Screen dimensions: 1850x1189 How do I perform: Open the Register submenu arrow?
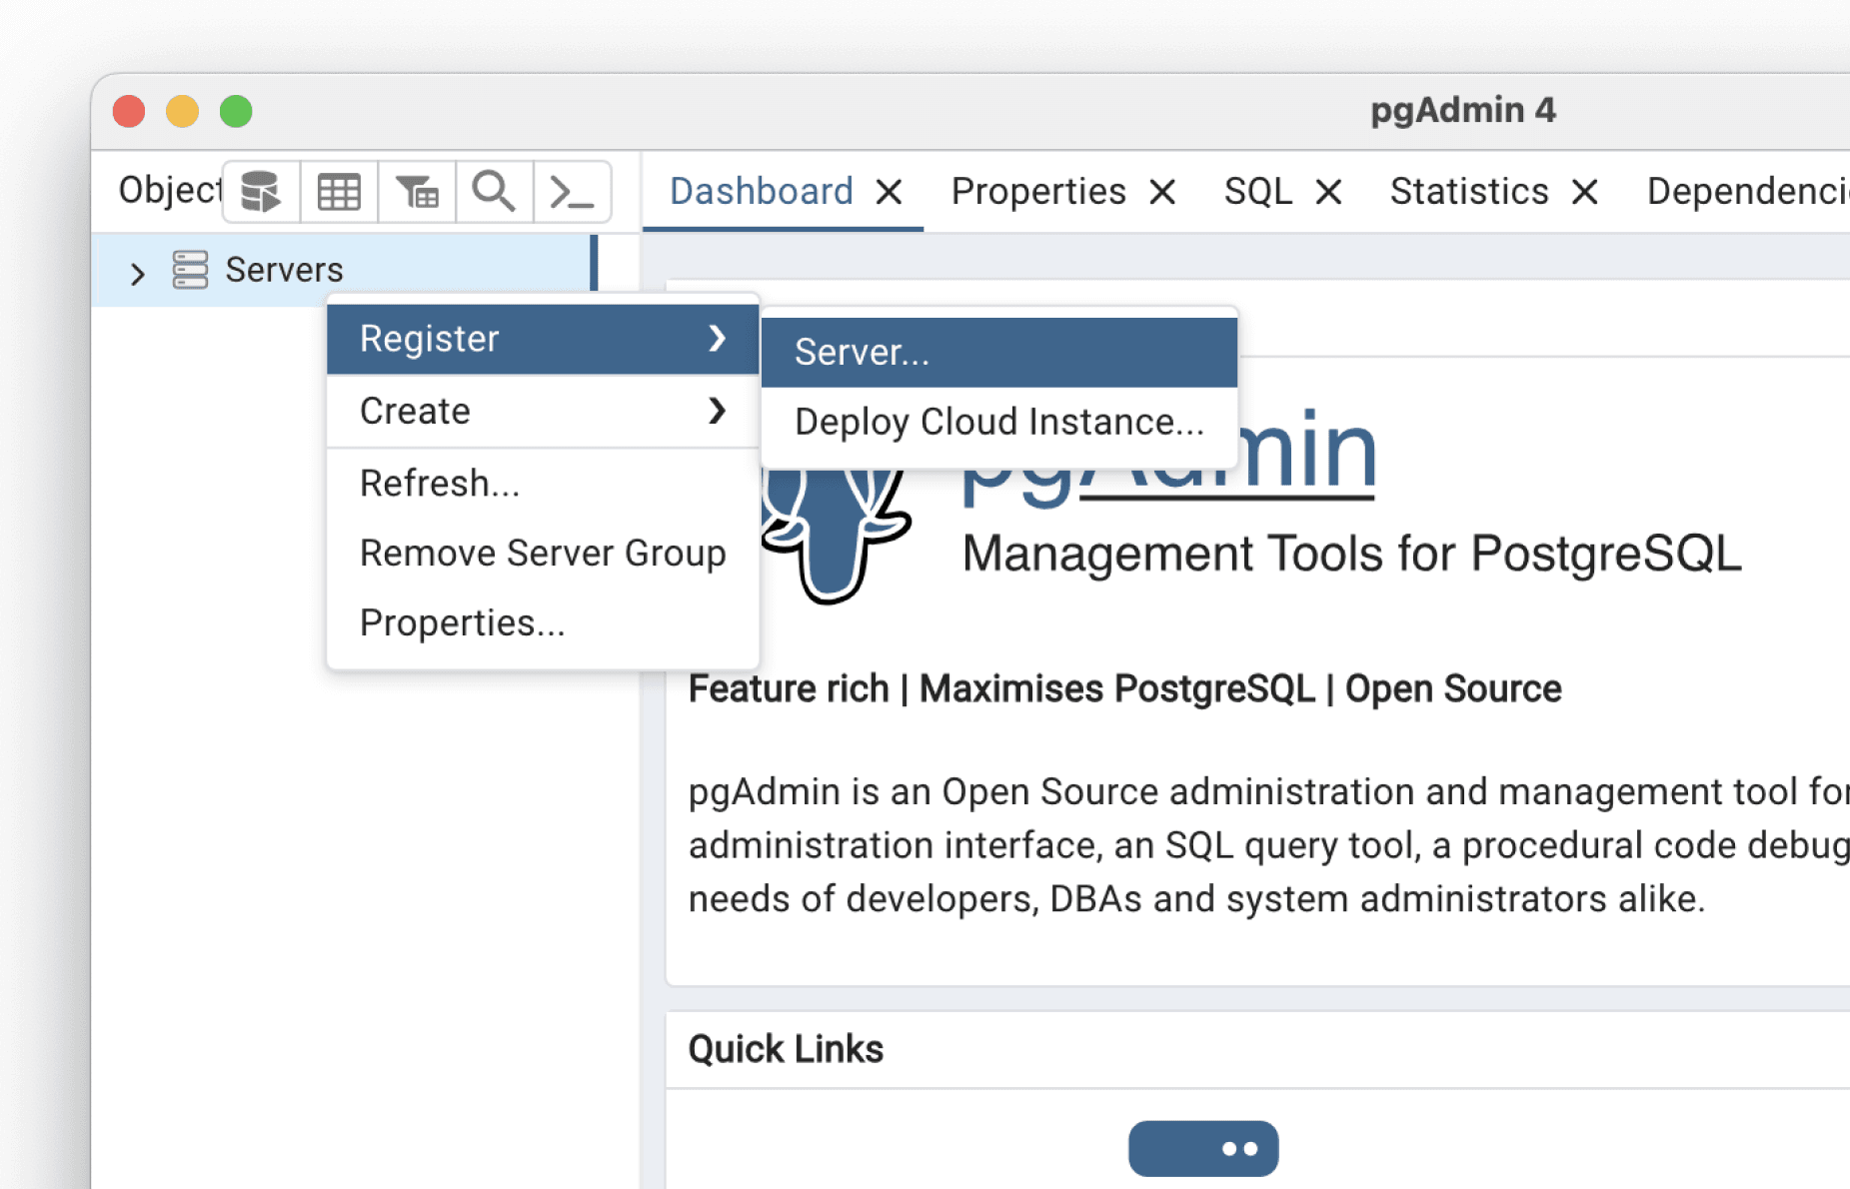point(718,339)
